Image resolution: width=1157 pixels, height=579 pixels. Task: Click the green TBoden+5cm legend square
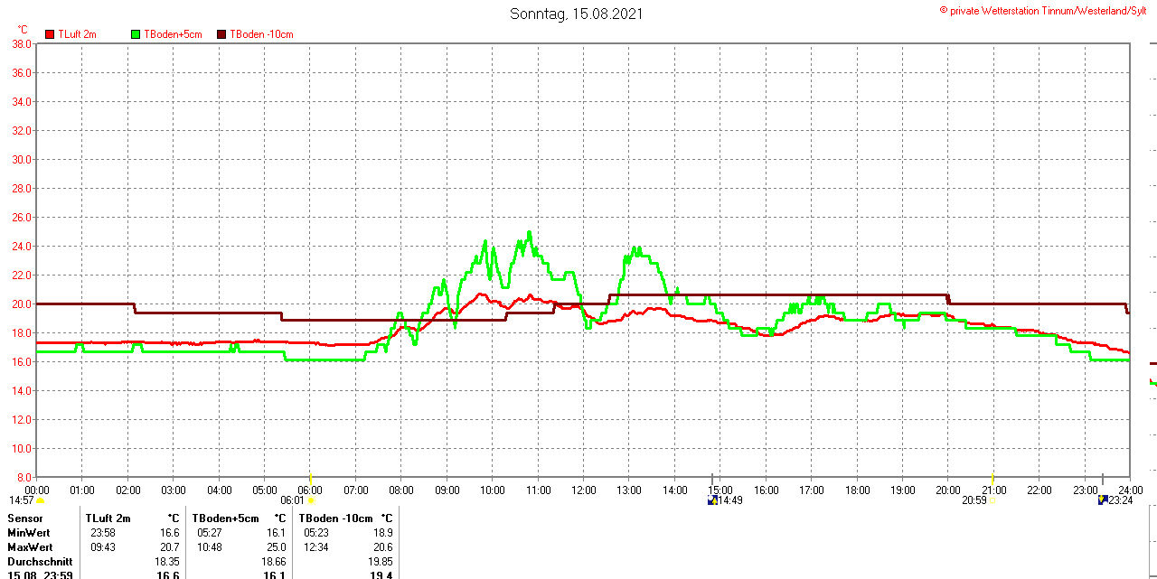[136, 34]
